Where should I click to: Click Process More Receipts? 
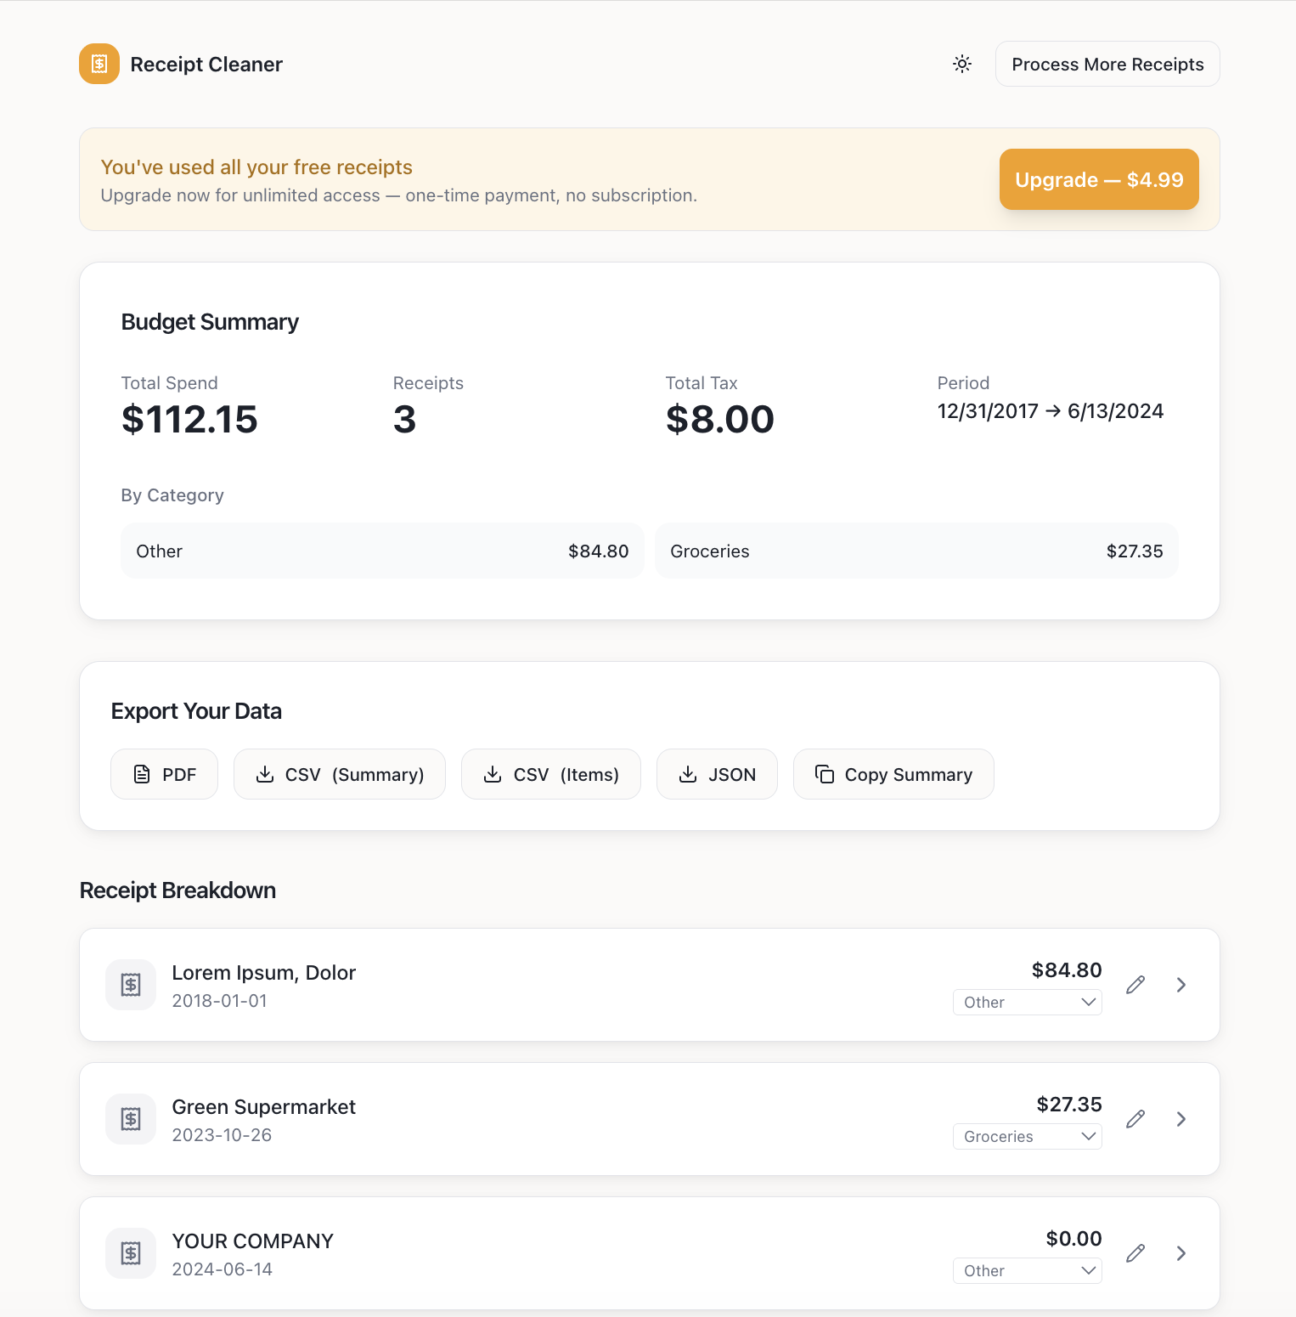[x=1107, y=64]
